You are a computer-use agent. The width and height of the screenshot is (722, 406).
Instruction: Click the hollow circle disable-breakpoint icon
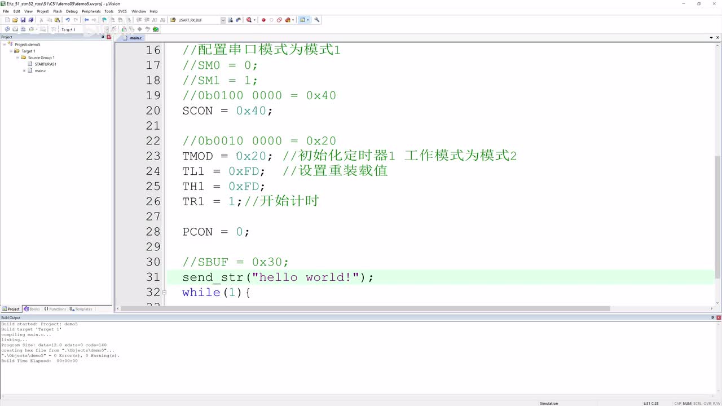pyautogui.click(x=271, y=20)
